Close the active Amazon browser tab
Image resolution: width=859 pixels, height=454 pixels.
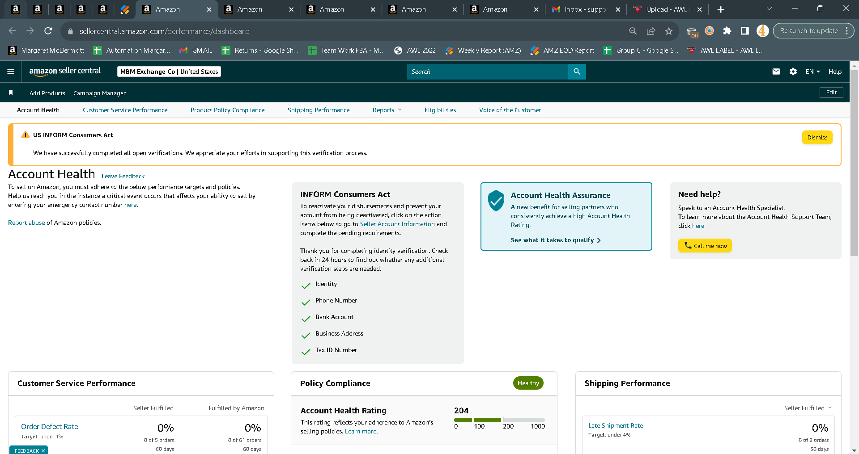(x=209, y=9)
